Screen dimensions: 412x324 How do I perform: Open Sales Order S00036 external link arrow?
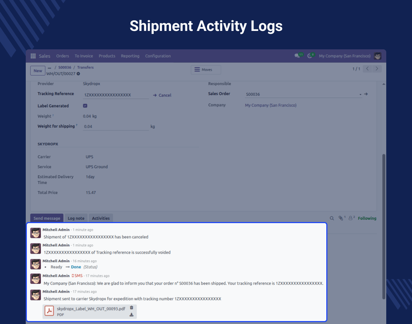366,94
